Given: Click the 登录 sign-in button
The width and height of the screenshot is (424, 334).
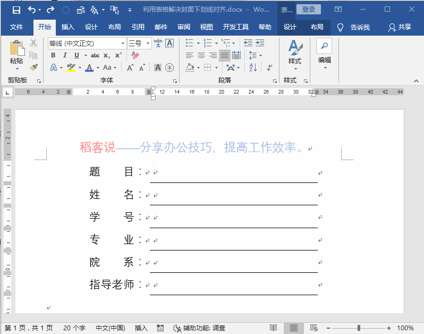Looking at the screenshot, I should coord(309,10).
